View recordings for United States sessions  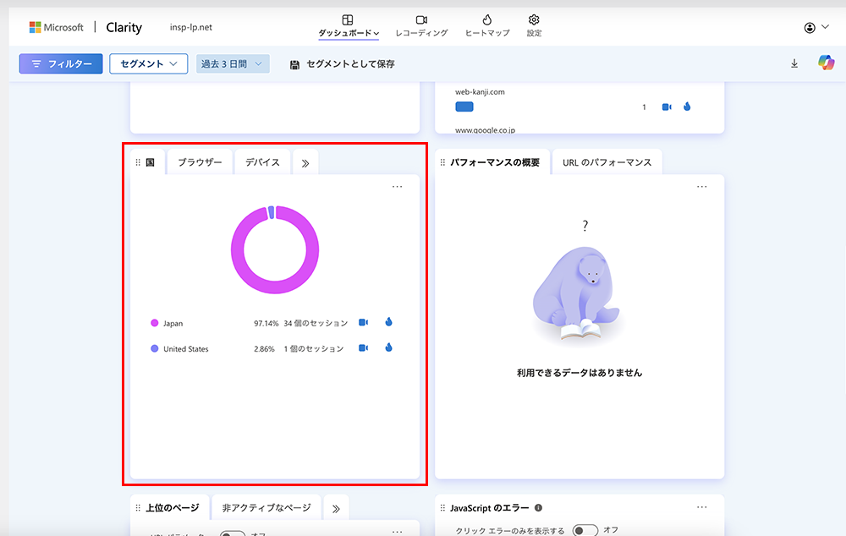[x=364, y=347]
